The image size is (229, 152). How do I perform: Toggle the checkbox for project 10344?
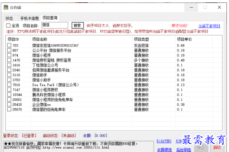coord(9,95)
